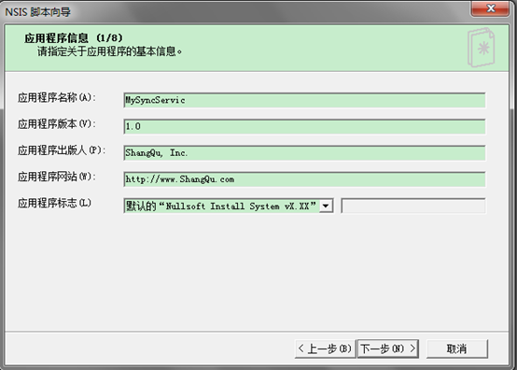Click the website field with http://www.ShangQu.com
517x370 pixels.
tap(304, 179)
